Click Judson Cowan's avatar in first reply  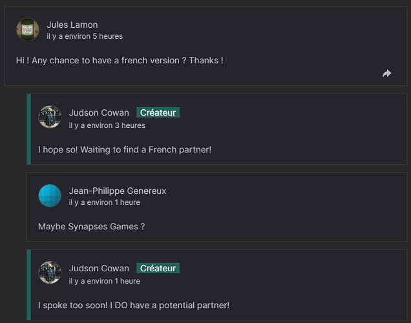(x=50, y=117)
